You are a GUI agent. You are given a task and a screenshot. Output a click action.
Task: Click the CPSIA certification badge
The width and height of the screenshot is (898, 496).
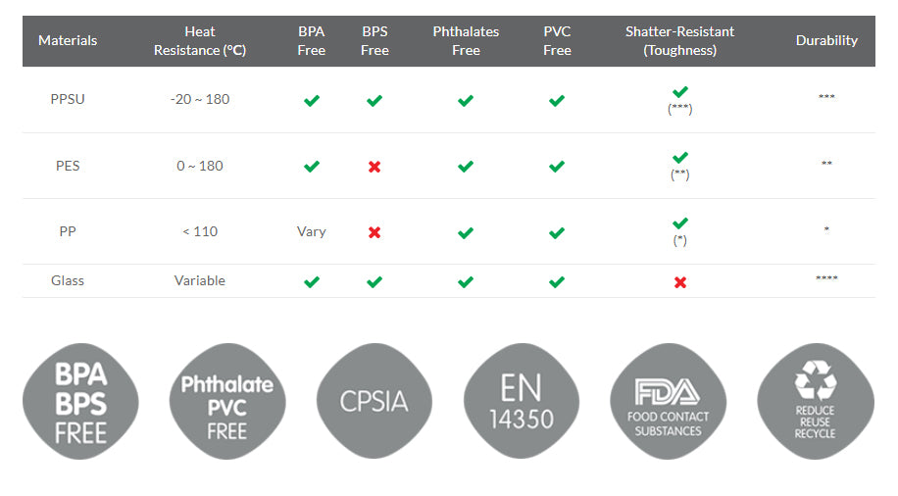374,402
